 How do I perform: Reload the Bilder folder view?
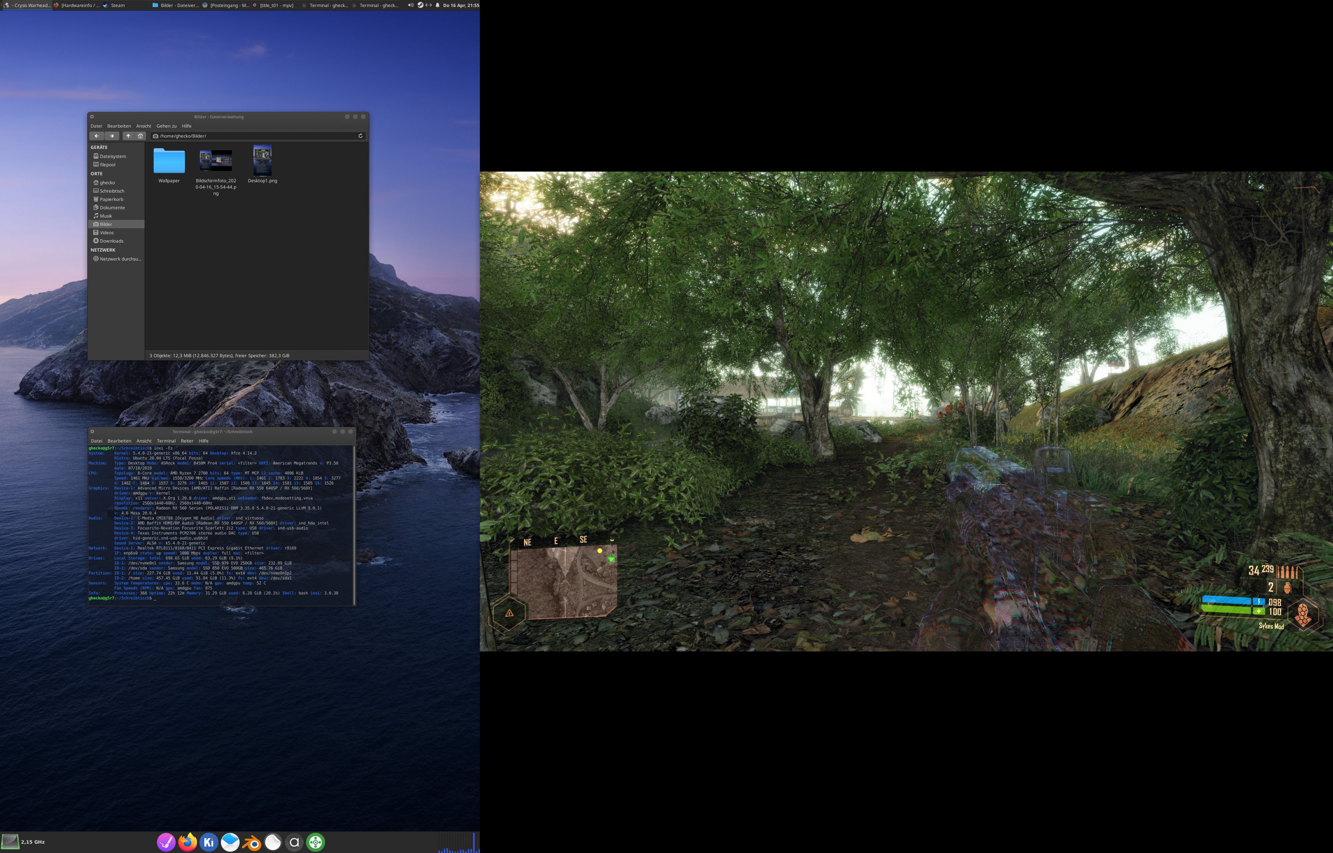360,136
